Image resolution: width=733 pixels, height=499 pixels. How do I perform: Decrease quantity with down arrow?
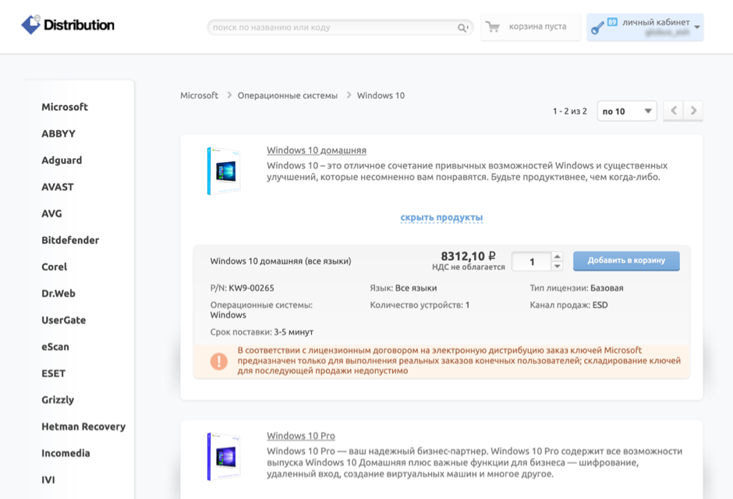point(557,267)
